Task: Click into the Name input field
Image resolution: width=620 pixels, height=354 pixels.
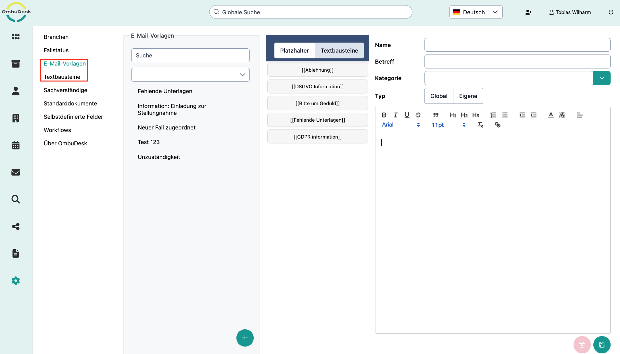Action: pos(517,45)
